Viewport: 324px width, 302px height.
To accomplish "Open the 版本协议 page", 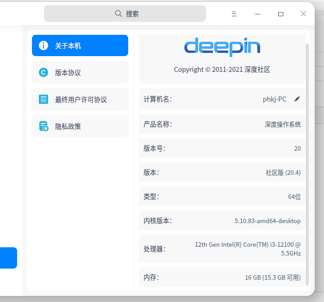I will [80, 72].
